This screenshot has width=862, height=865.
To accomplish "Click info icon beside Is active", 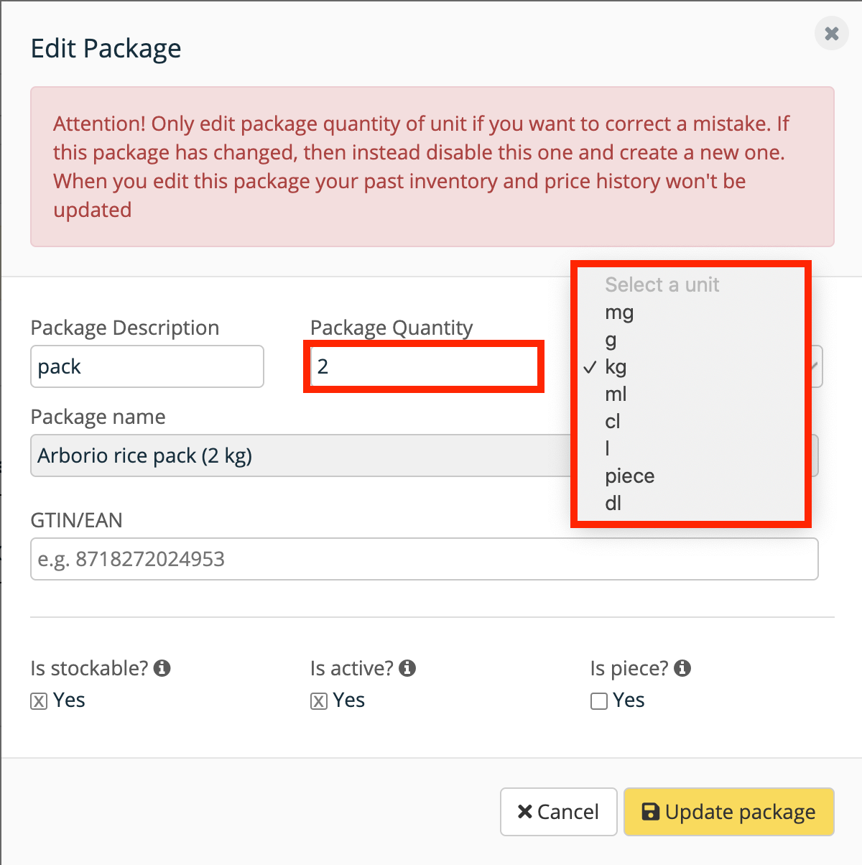I will pos(407,668).
